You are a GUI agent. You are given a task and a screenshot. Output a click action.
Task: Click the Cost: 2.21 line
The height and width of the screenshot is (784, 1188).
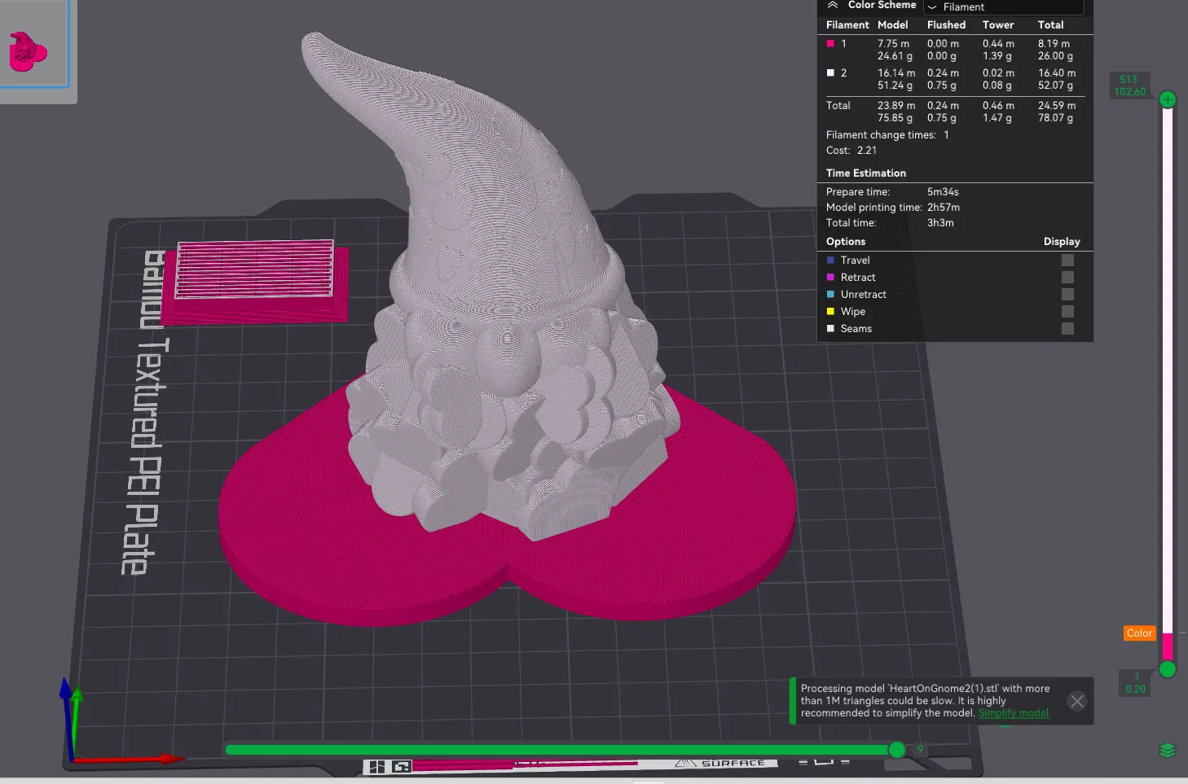(851, 151)
